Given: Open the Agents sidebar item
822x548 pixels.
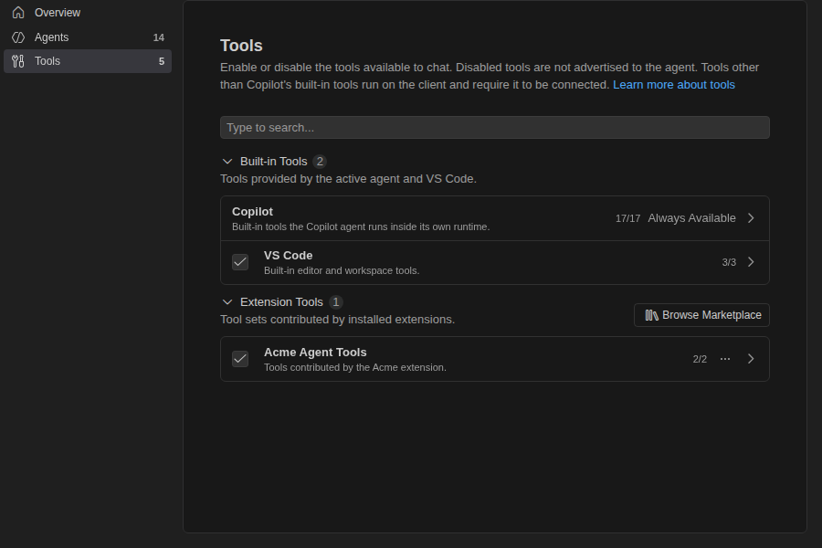Looking at the screenshot, I should pyautogui.click(x=88, y=37).
